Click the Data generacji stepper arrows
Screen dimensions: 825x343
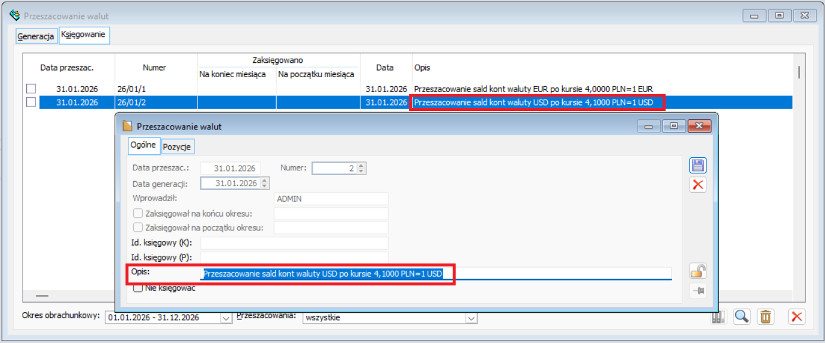265,183
